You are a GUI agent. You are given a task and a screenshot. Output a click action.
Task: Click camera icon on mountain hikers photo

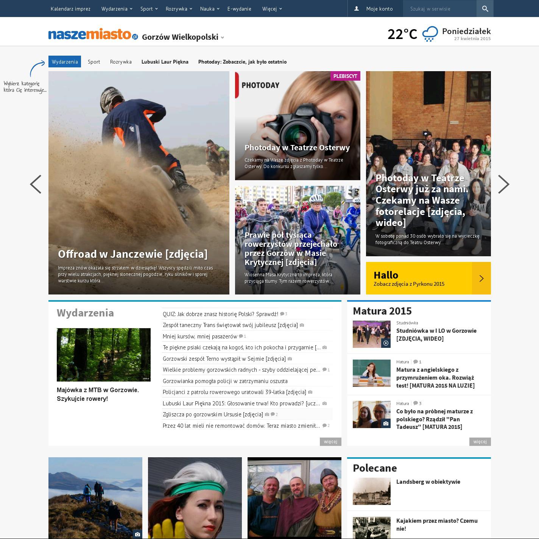(137, 534)
